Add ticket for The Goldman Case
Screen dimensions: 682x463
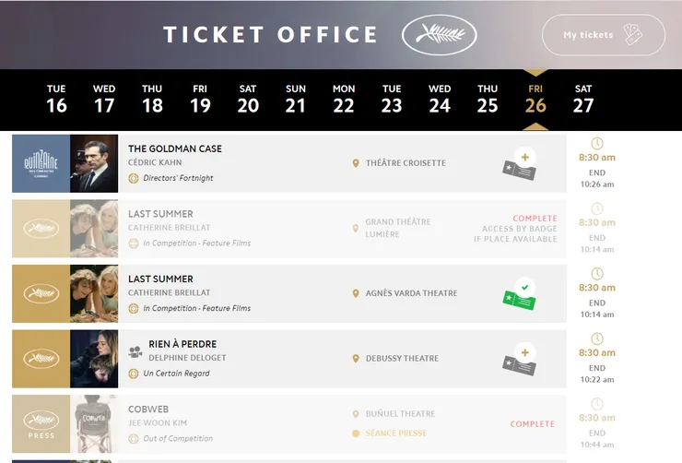[x=520, y=164]
